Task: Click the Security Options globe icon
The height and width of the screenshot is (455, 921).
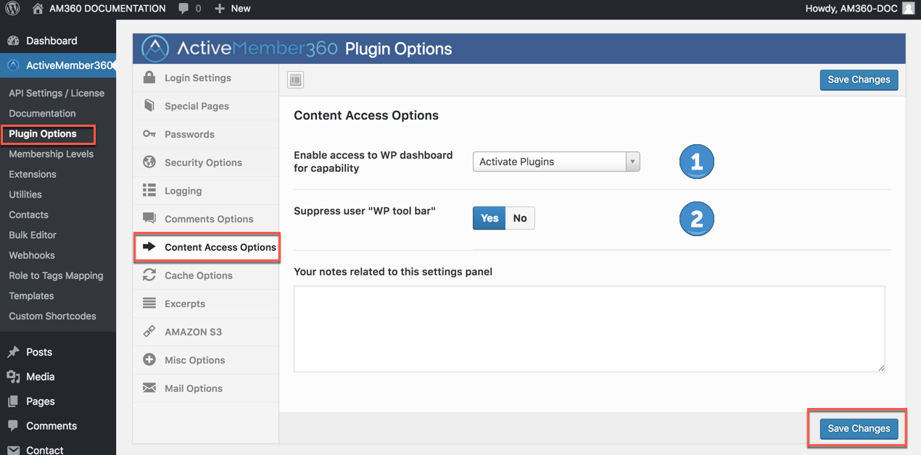Action: tap(149, 162)
